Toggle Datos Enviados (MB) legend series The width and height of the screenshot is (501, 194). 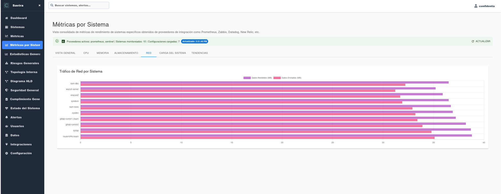point(291,78)
